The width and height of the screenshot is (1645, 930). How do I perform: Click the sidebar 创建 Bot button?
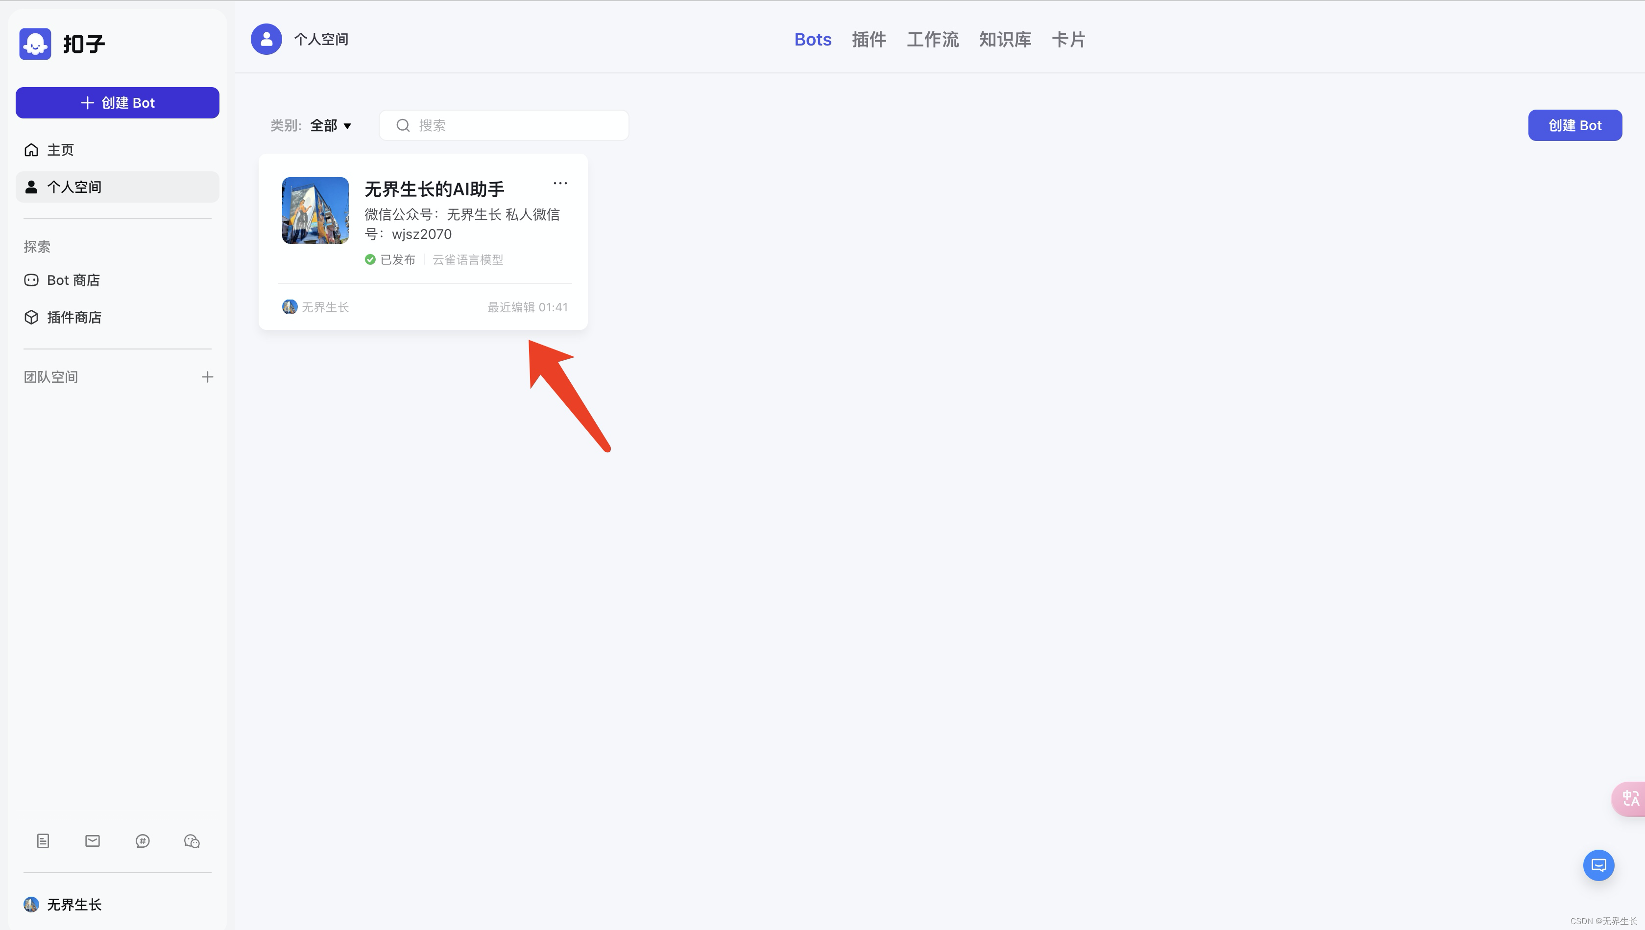118,103
